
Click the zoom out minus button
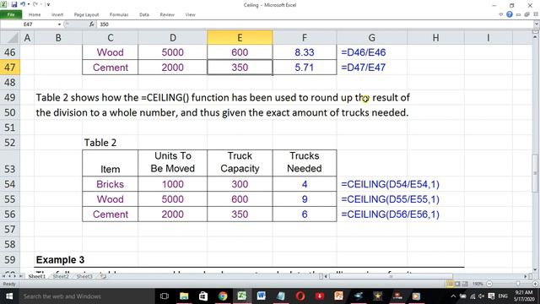tap(489, 284)
